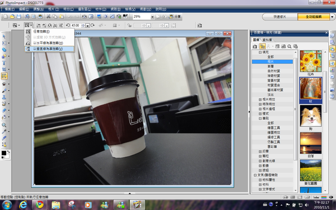Expand the 特殊特效 tree node

click(x=260, y=104)
